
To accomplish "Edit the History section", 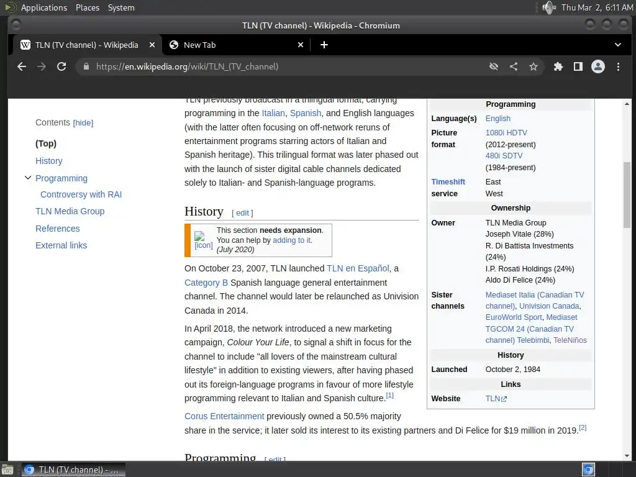I will pos(243,213).
